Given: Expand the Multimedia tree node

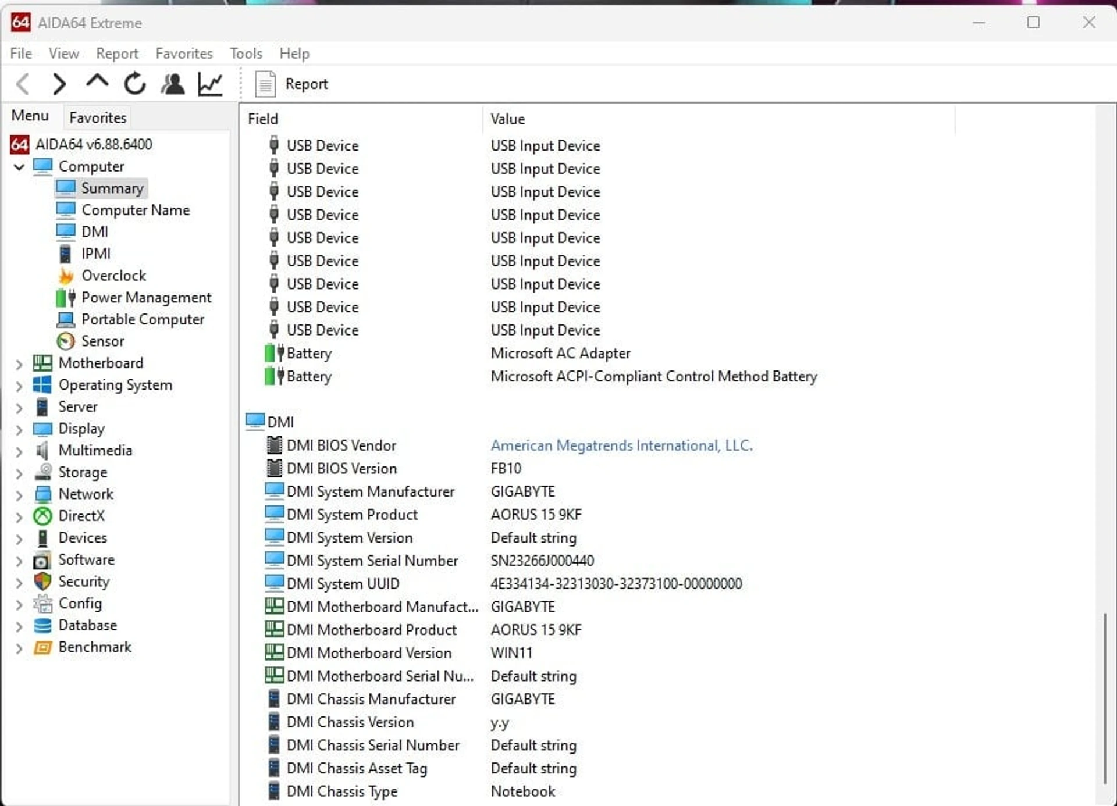Looking at the screenshot, I should point(19,451).
